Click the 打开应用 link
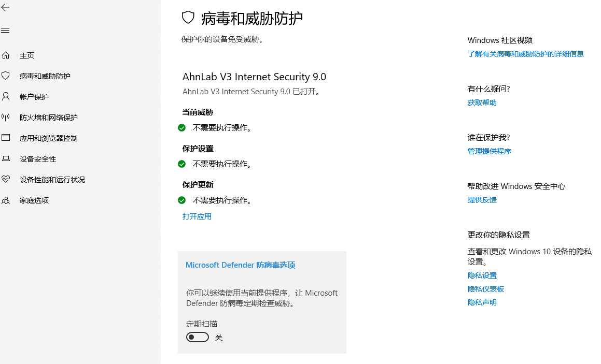Viewport: 601px width, 364px height. [197, 216]
